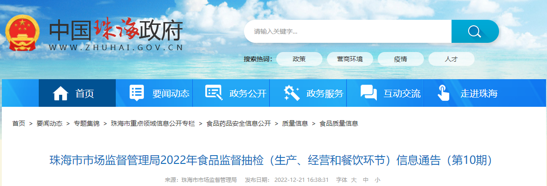Set font size to 小
This screenshot has width=547, height=186.
pyautogui.click(x=377, y=180)
